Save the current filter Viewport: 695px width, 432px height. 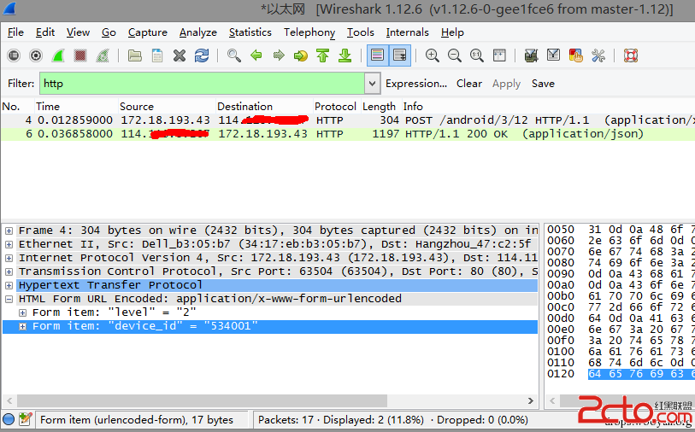(543, 84)
